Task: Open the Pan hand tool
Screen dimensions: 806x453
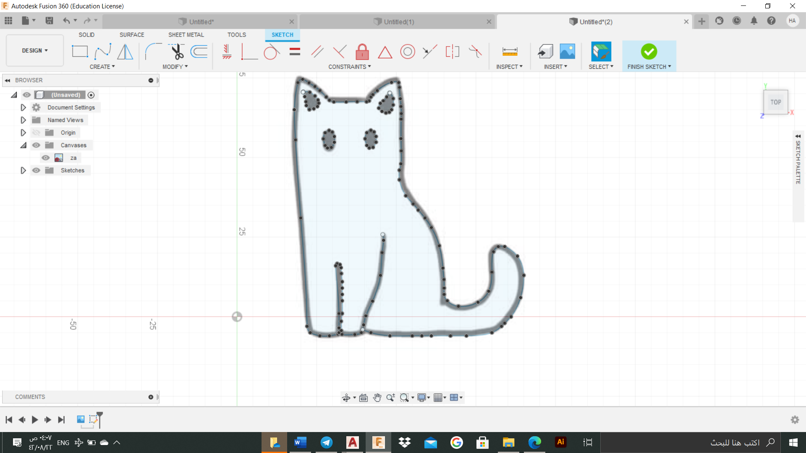Action: click(x=377, y=398)
